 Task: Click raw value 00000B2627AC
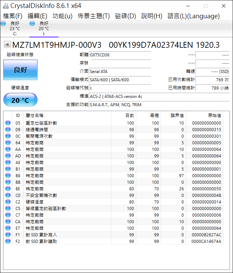pos(206,235)
